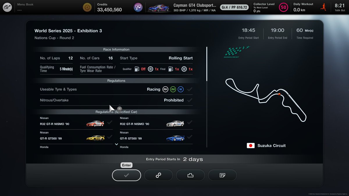Viewport: 349px width, 196px height.
Task: Toggle the checkmark for Useable Tyre & Types
Action: pyautogui.click(x=190, y=89)
